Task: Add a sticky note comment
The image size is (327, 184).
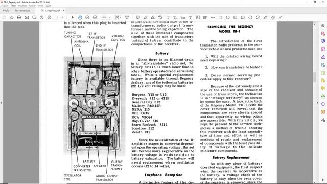Action: point(138,18)
